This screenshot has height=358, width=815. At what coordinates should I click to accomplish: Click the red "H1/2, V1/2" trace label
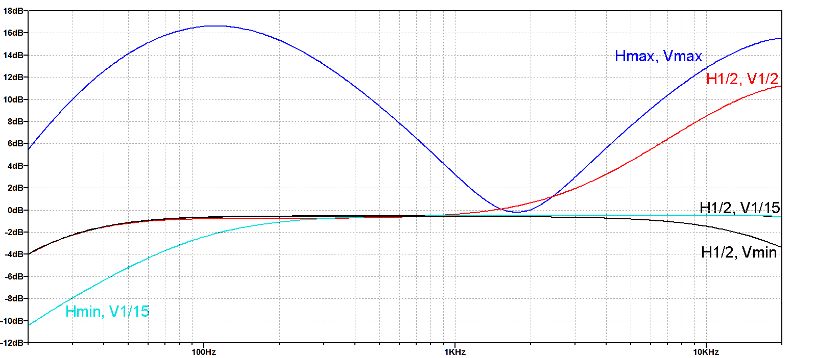tap(742, 79)
